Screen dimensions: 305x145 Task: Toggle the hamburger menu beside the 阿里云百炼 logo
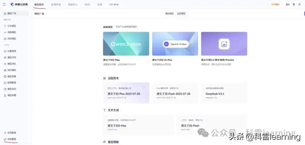(x=4, y=5)
